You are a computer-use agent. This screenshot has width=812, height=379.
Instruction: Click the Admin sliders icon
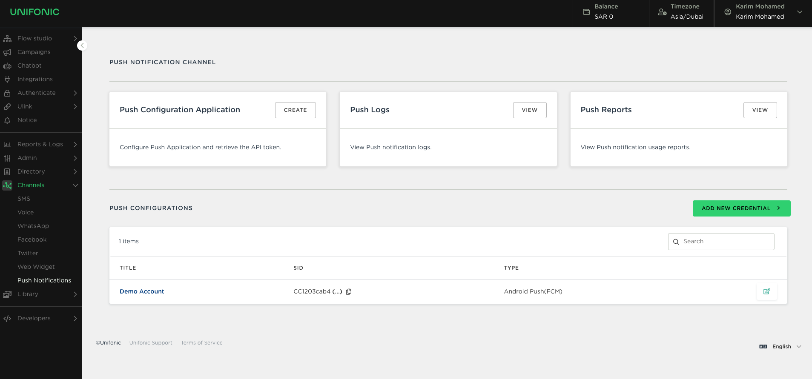coord(7,158)
